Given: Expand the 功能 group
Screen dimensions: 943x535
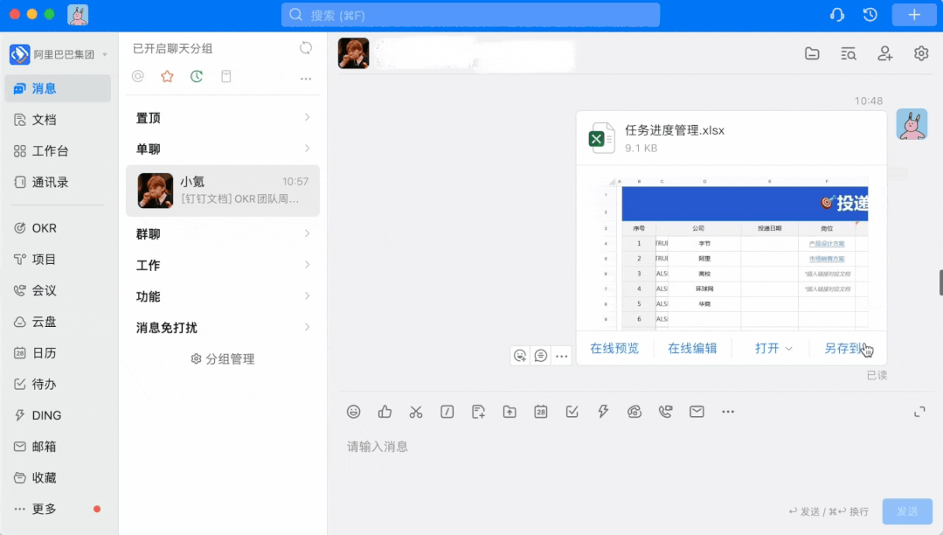Looking at the screenshot, I should tap(223, 296).
